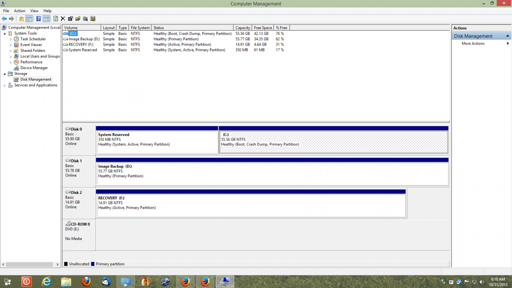Viewport: 512px width, 288px height.
Task: Expand Services and Applications node
Action: click(5, 85)
